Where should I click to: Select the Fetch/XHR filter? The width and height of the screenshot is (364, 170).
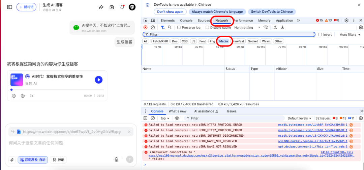(x=160, y=41)
